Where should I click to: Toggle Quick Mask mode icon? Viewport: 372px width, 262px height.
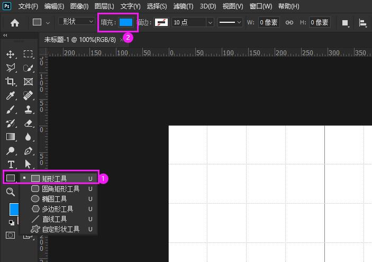[x=10, y=235]
